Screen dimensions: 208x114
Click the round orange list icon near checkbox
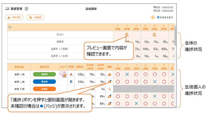point(153,18)
